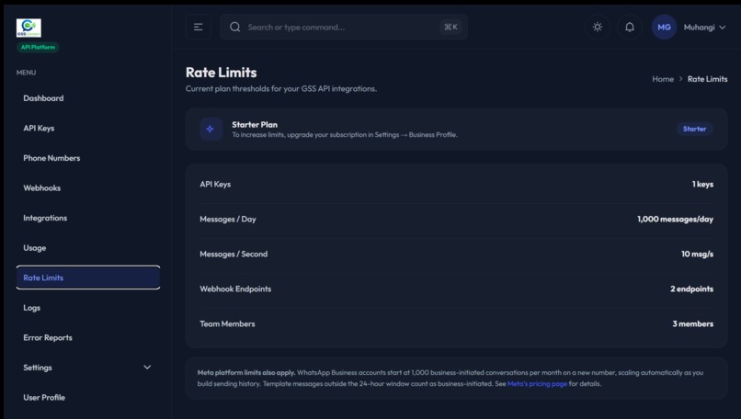The width and height of the screenshot is (741, 419).
Task: Click the Messages / Day label
Action: pyautogui.click(x=228, y=220)
